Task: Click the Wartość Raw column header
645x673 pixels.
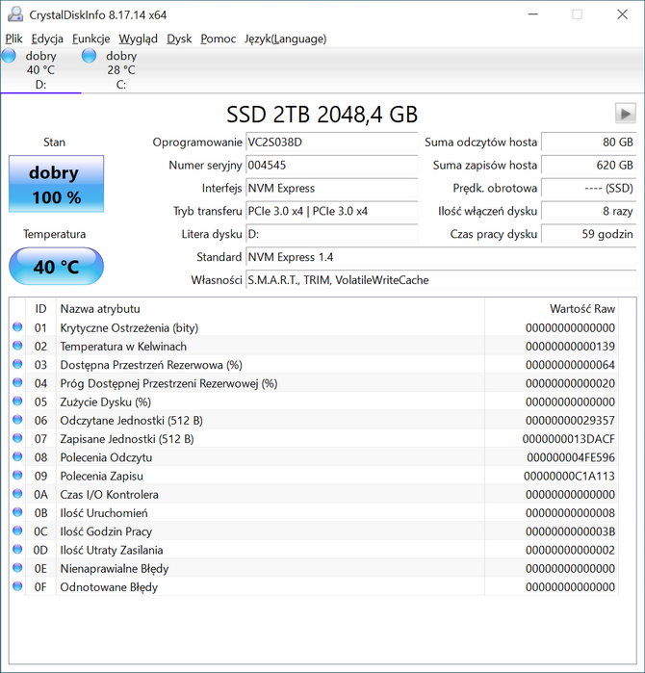Action: 552,309
